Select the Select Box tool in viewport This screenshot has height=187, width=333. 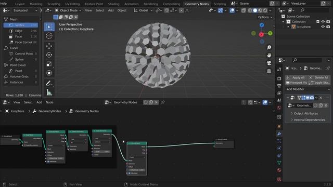pyautogui.click(x=49, y=27)
